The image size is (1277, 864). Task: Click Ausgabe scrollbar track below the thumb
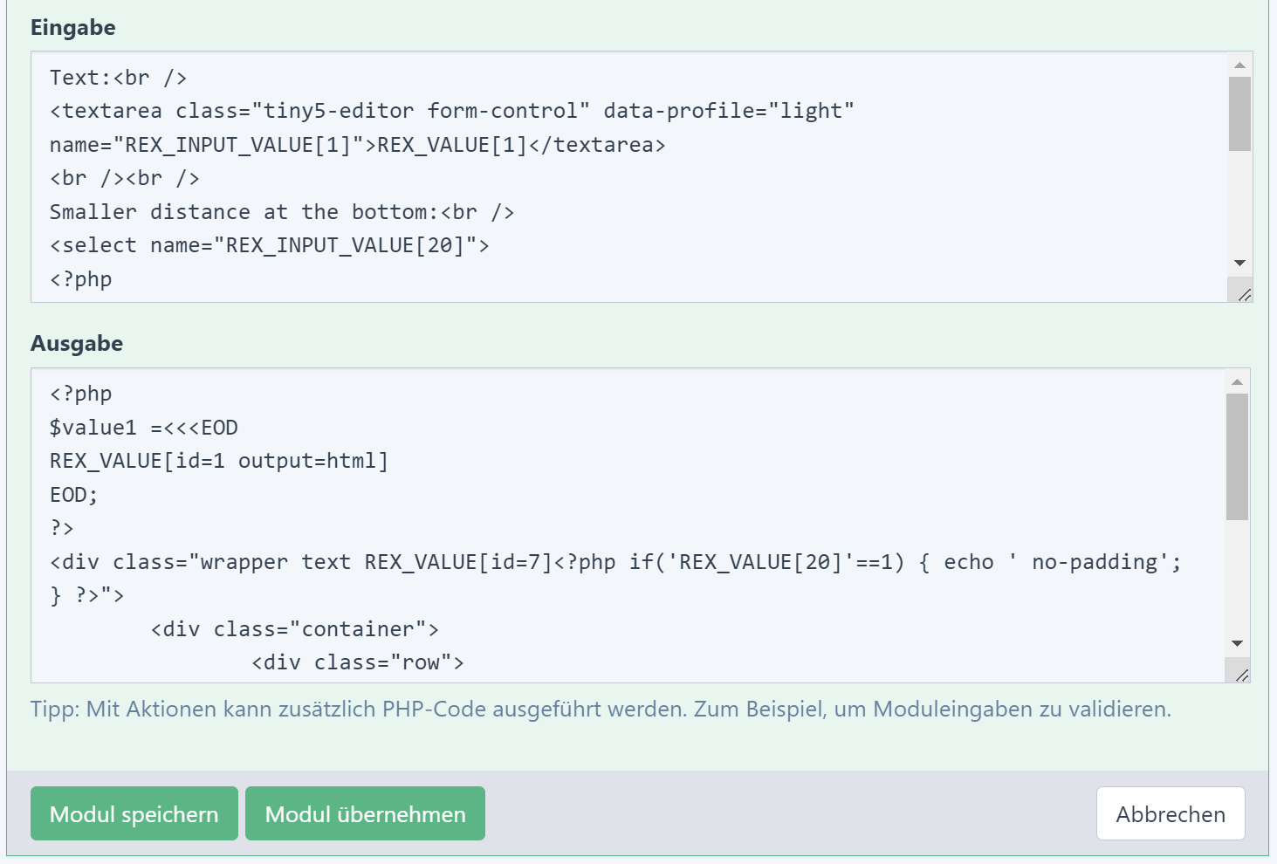point(1237,580)
